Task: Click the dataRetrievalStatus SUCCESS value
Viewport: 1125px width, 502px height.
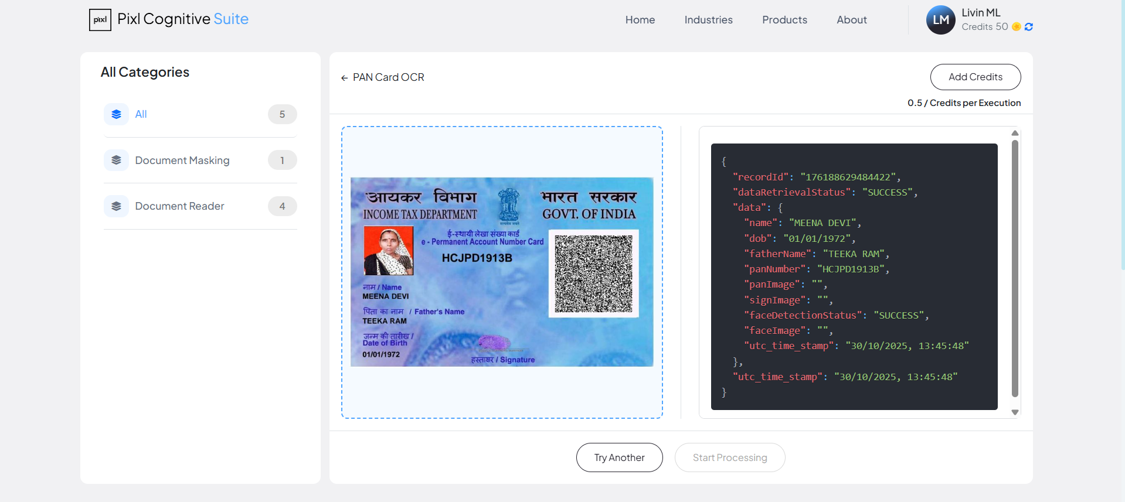Action: click(x=888, y=192)
